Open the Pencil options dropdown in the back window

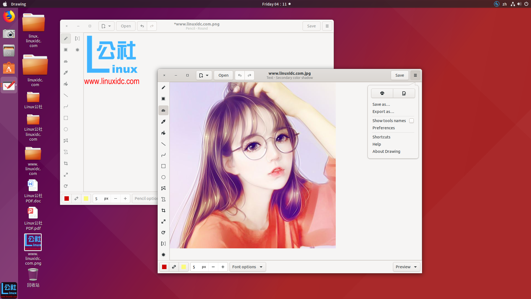[x=145, y=199]
